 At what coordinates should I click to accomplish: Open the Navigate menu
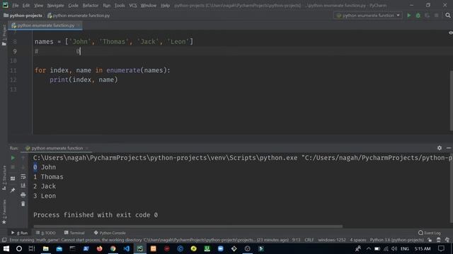(x=55, y=6)
